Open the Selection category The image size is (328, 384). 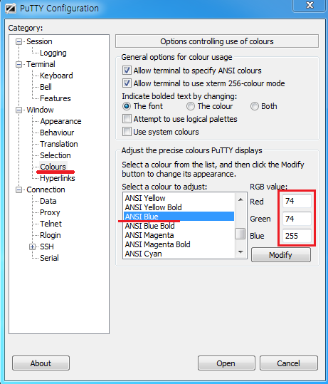tap(55, 155)
